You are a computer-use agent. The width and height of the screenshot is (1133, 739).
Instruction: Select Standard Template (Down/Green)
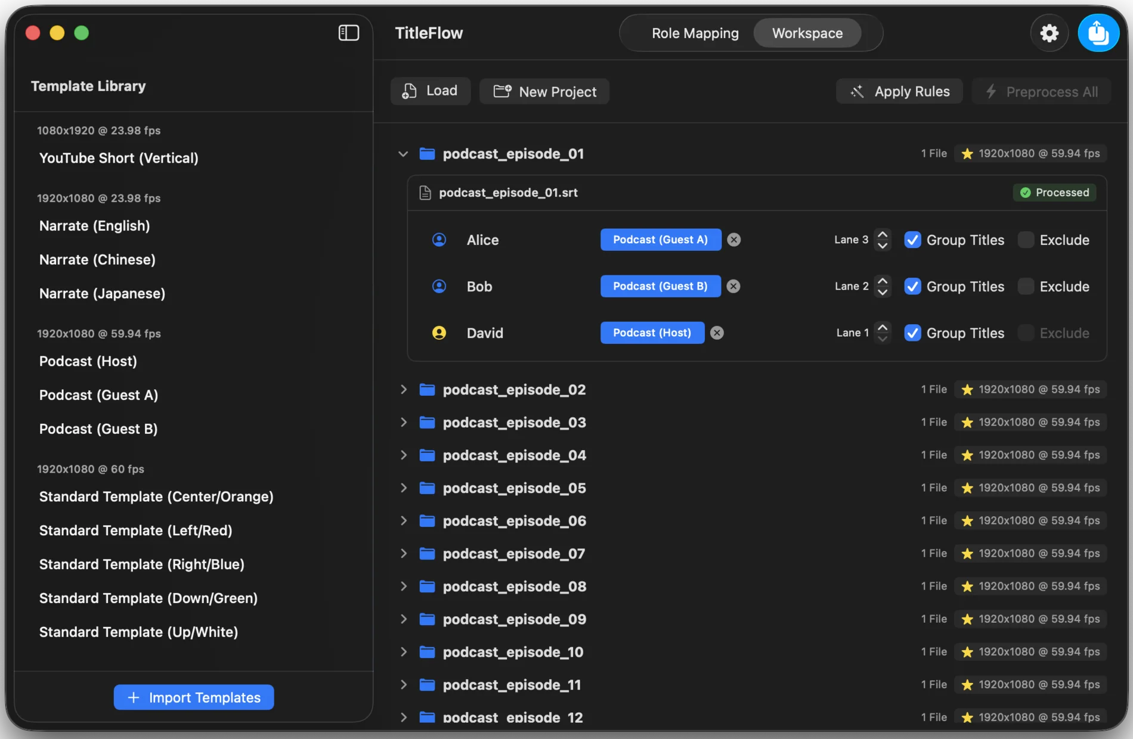148,598
